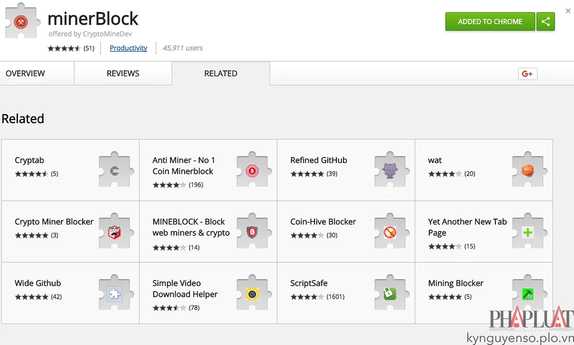574x345 pixels.
Task: Select the Coin-Hive Blocker prohibited icon
Action: coord(390,232)
